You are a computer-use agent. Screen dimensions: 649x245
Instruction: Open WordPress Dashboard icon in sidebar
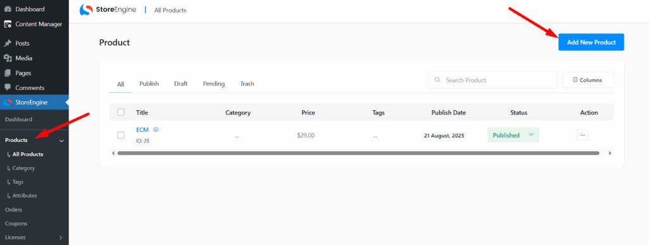tap(8, 9)
